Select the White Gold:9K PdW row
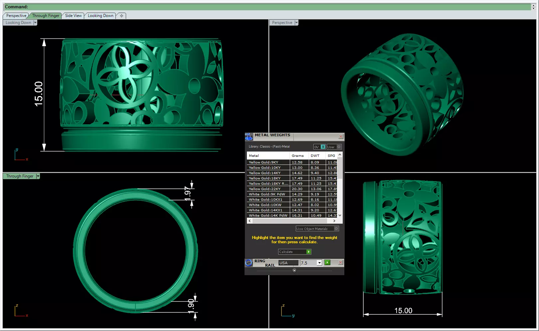Image resolution: width=539 pixels, height=331 pixels. point(292,194)
